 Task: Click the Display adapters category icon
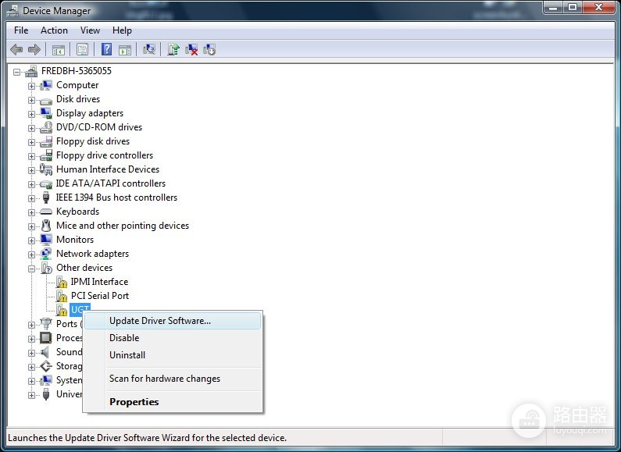[46, 113]
